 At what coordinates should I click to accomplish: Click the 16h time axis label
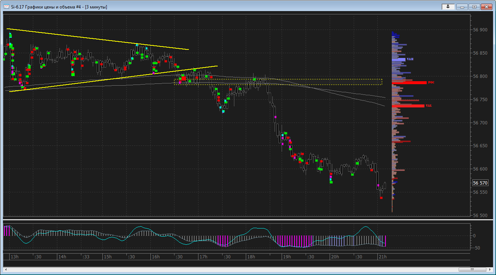[x=155, y=257]
